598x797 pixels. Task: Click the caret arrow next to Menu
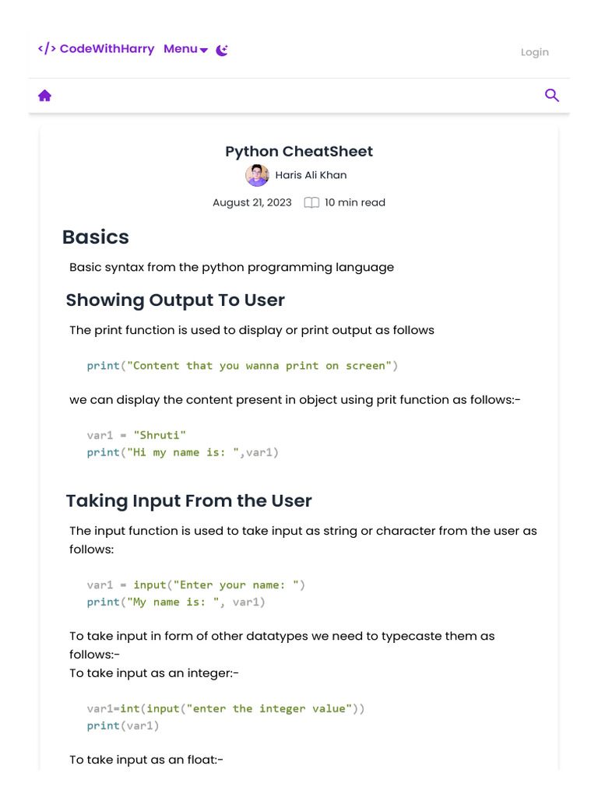click(x=204, y=51)
